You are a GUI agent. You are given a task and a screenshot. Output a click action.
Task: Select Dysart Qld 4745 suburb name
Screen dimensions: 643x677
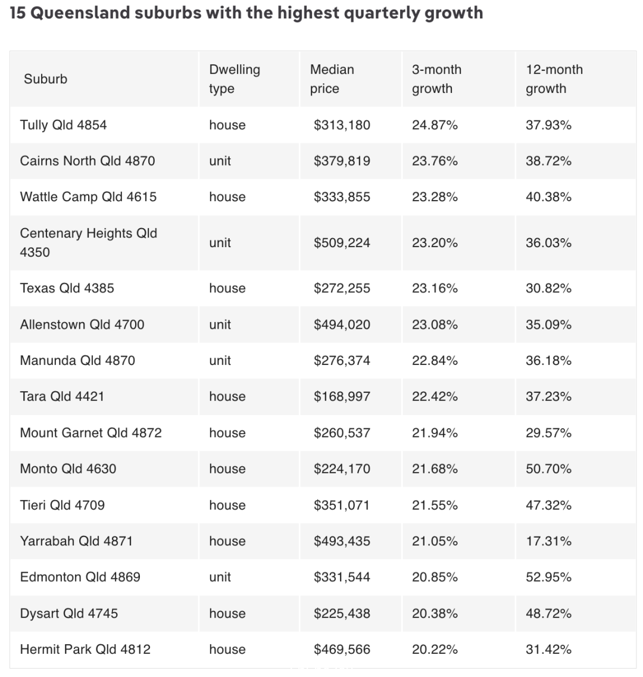coord(68,613)
